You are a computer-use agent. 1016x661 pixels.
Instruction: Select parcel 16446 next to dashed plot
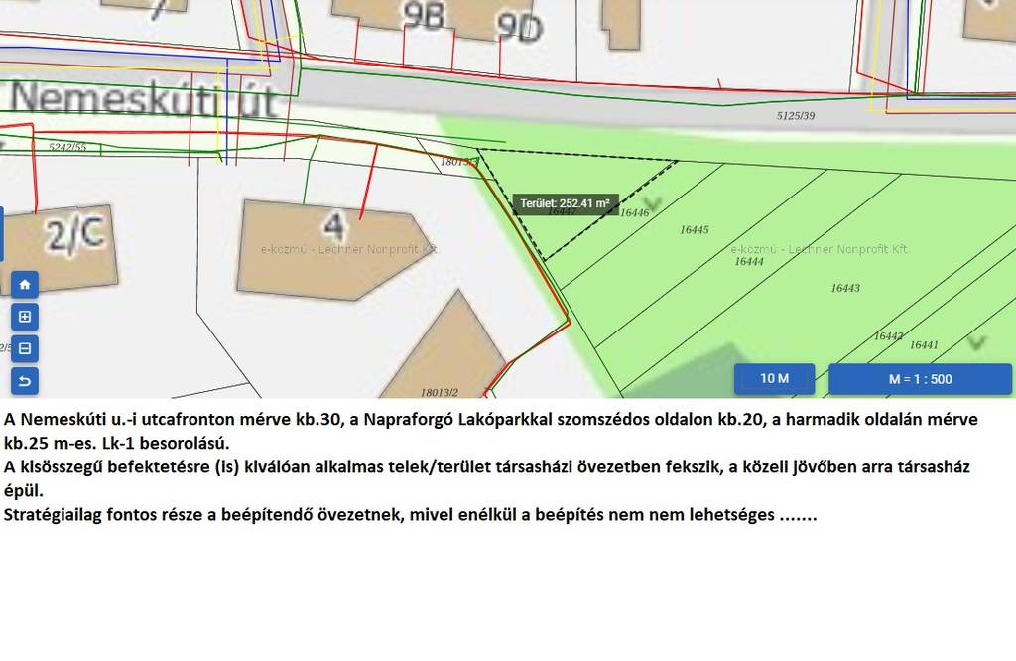pyautogui.click(x=634, y=212)
